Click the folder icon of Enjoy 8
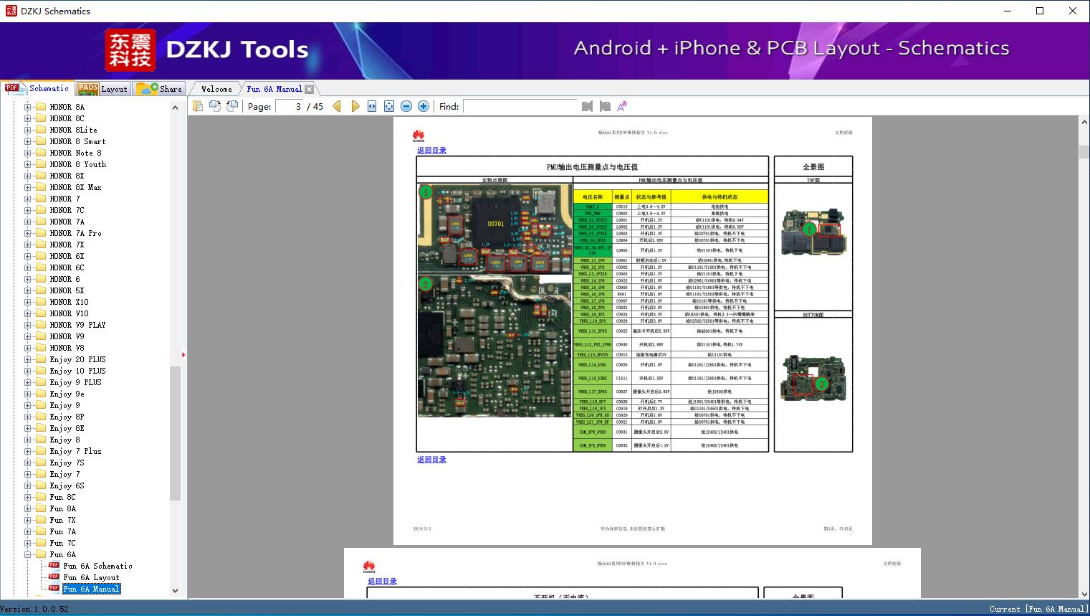 [41, 440]
